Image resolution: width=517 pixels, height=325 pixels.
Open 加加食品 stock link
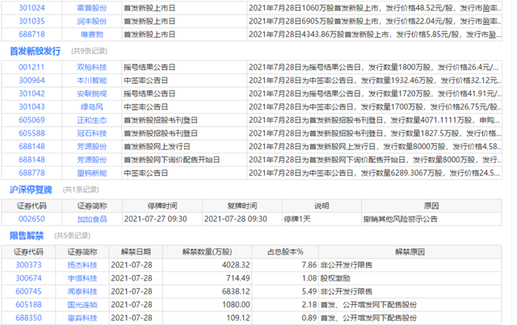[91, 219]
